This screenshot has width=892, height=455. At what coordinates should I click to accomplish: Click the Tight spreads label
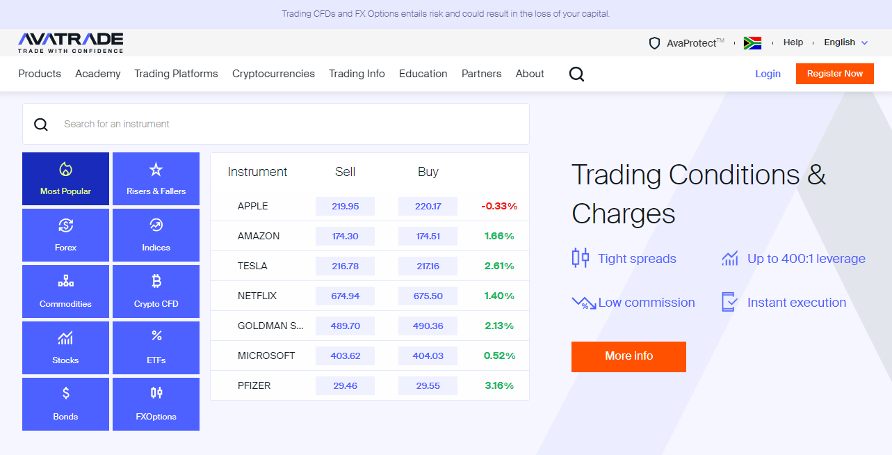pyautogui.click(x=637, y=259)
